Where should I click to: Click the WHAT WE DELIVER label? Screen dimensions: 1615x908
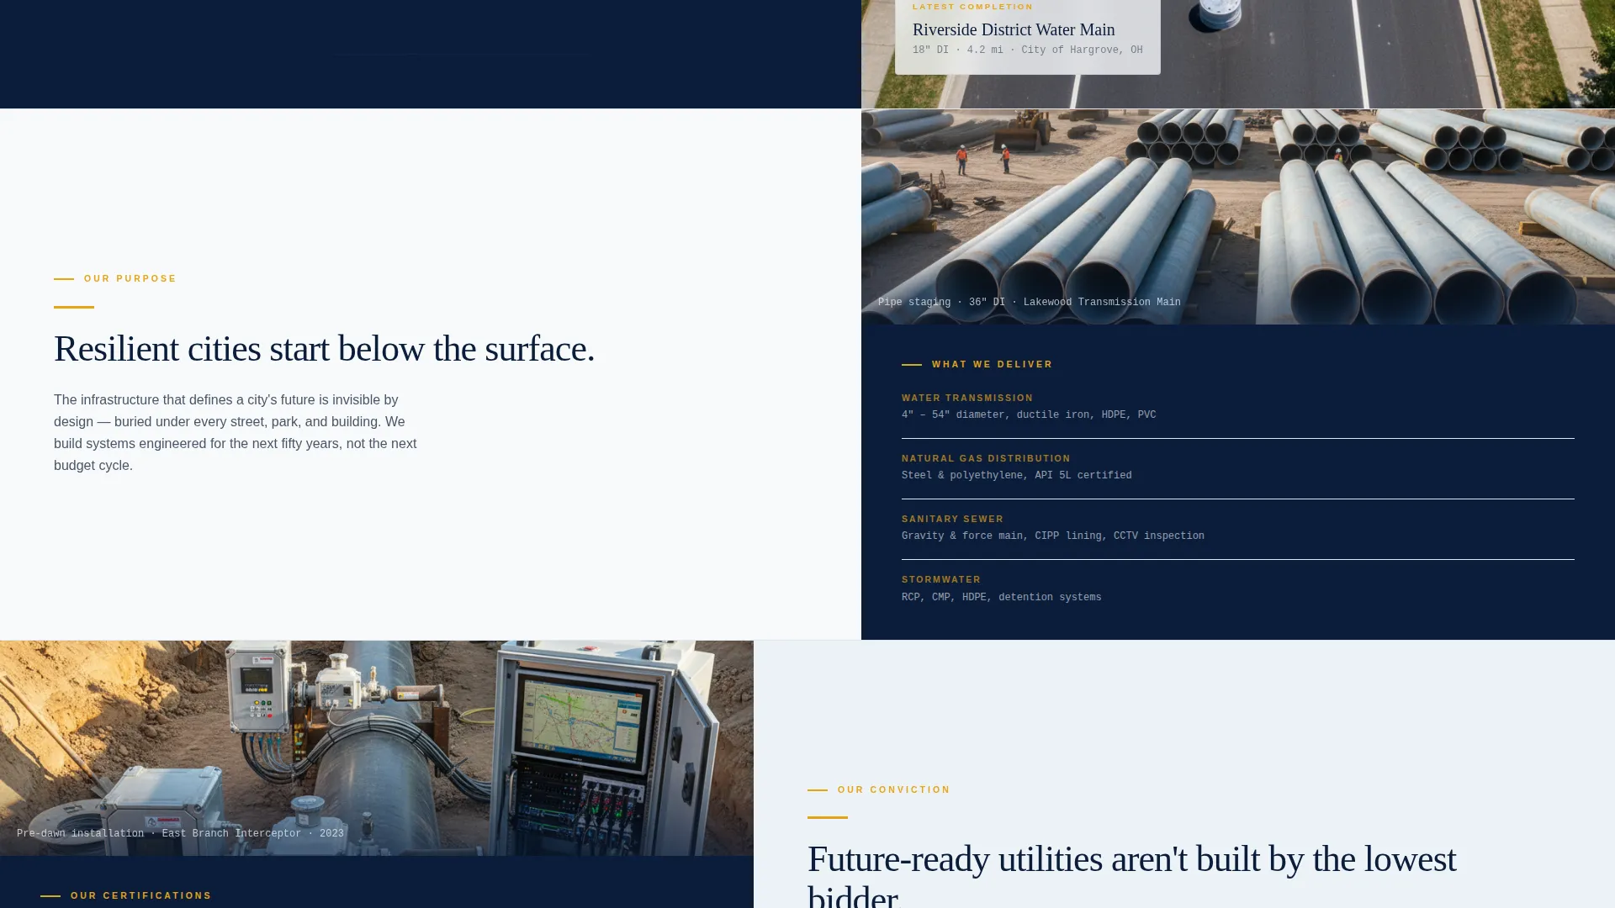pyautogui.click(x=993, y=365)
